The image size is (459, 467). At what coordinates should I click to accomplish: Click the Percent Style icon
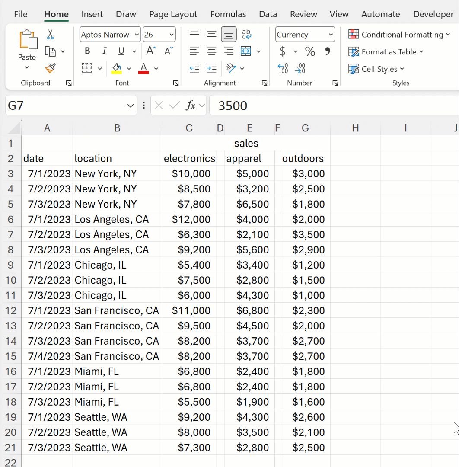pos(310,51)
